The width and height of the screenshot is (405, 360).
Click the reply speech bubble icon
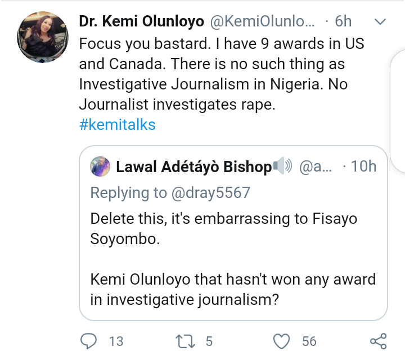click(x=89, y=341)
